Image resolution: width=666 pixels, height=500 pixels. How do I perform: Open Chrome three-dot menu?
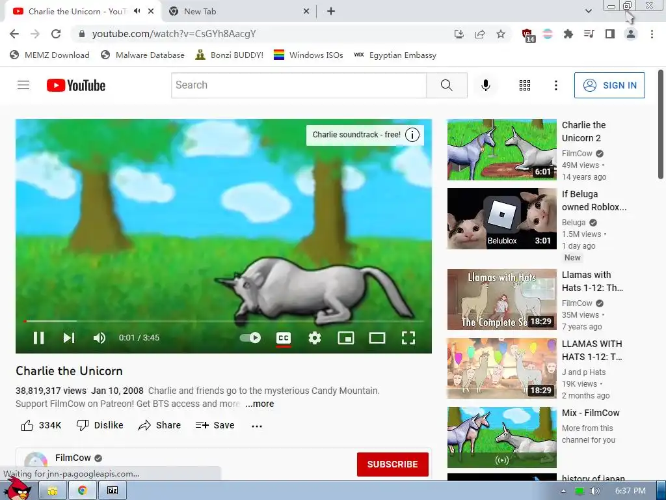coord(652,34)
